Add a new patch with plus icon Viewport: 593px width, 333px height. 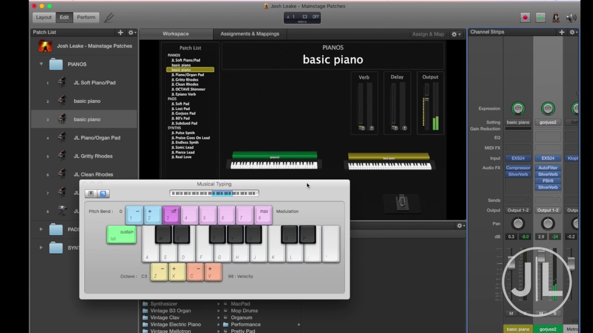(120, 32)
